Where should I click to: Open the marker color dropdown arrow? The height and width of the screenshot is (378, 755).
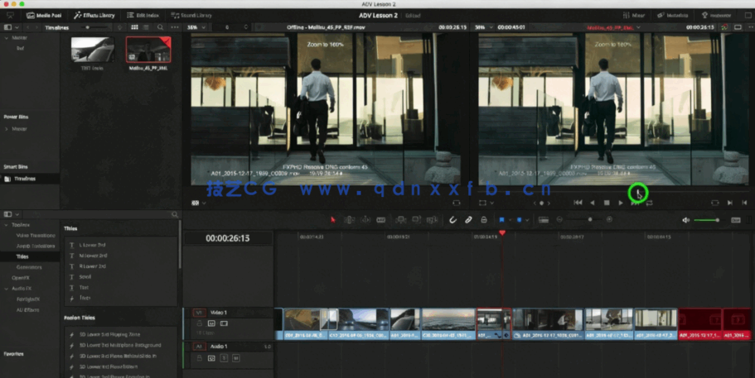pos(527,220)
